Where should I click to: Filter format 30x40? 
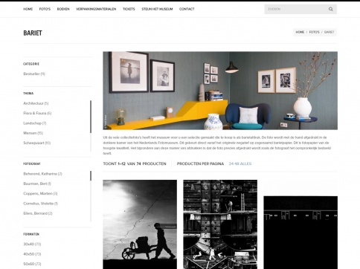[x=32, y=244]
